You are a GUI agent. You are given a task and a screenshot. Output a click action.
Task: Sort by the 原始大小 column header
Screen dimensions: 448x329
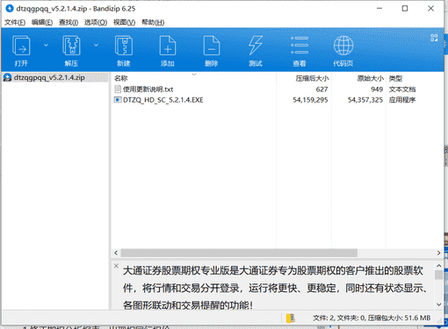(x=370, y=78)
